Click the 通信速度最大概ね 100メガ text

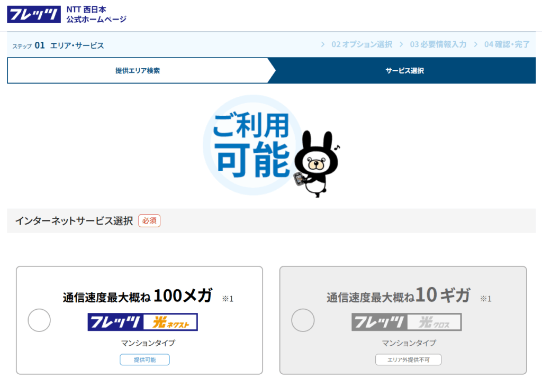click(137, 296)
